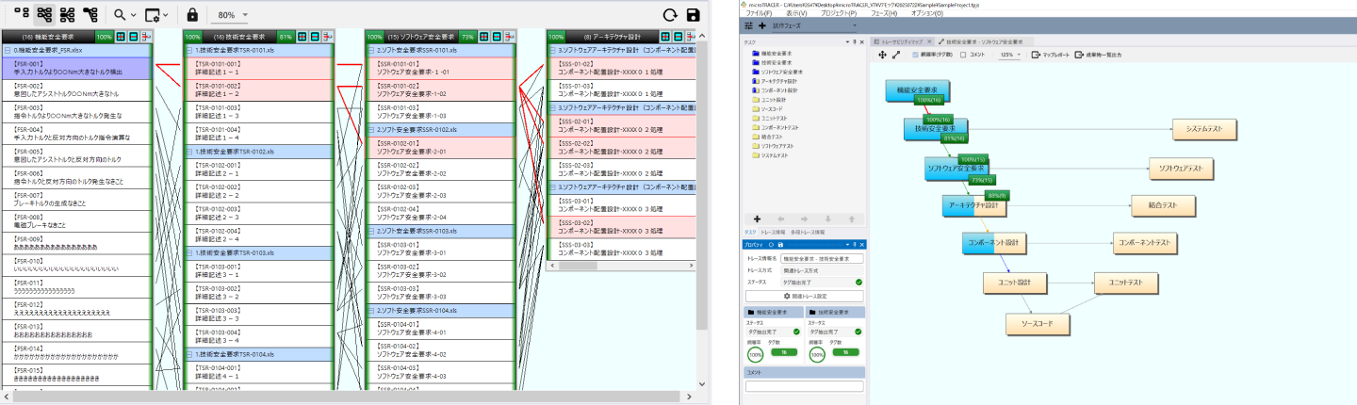
Task: Click the 関連トレース設定 button
Action: pyautogui.click(x=805, y=296)
